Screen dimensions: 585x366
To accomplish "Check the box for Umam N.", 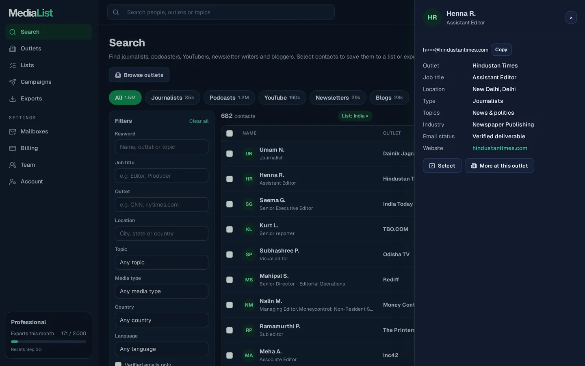I will pyautogui.click(x=230, y=154).
